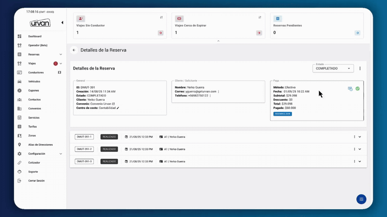Open the Convenio Urvan external link icon

114,104
